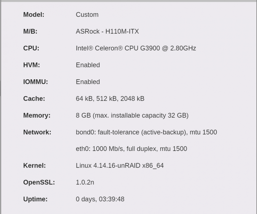Click the 8 GB memory capacity text
Viewport: 257px width, 214px height.
coord(132,115)
